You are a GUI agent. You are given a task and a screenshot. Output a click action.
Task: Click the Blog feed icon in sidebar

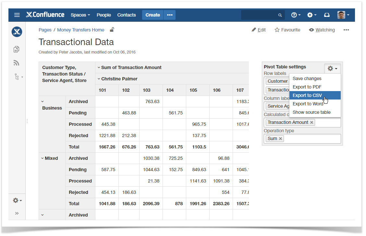(x=17, y=63)
